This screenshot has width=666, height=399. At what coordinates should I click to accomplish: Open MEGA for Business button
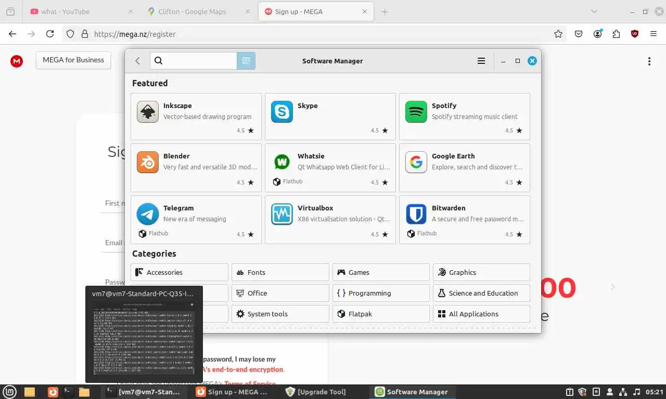[73, 60]
